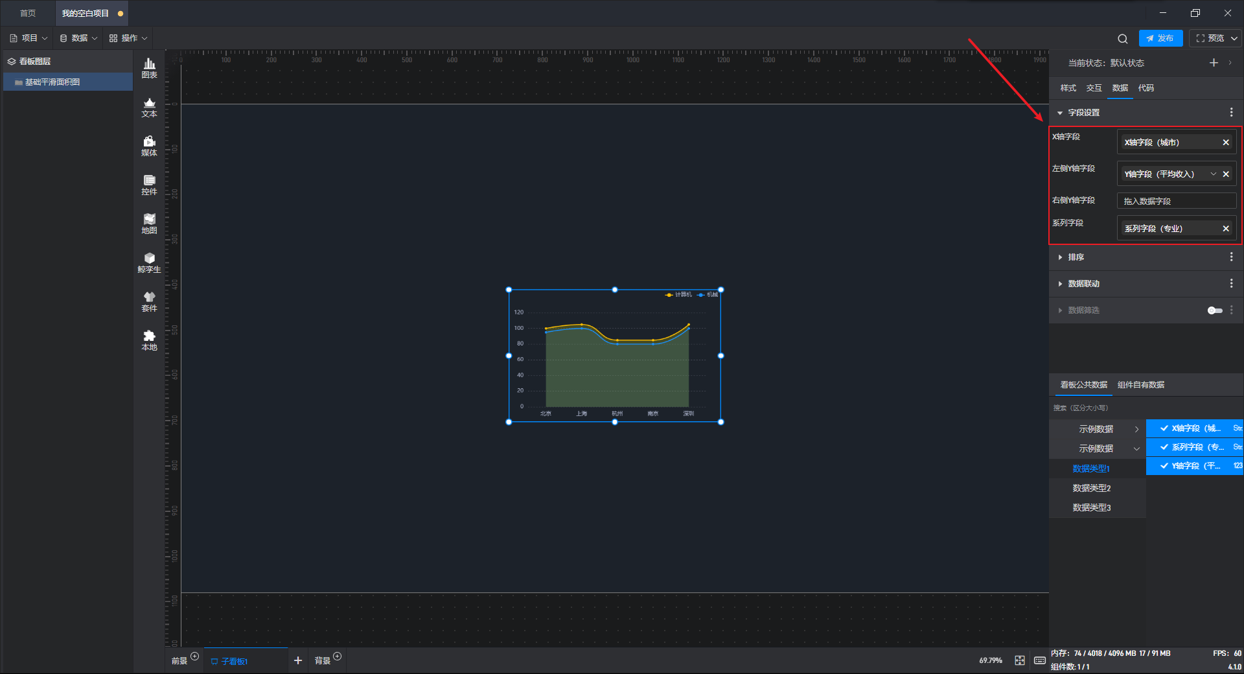Open the 图表 chart components panel
Image resolution: width=1244 pixels, height=674 pixels.
[x=149, y=68]
